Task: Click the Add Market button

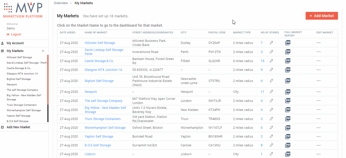Action: (x=322, y=16)
